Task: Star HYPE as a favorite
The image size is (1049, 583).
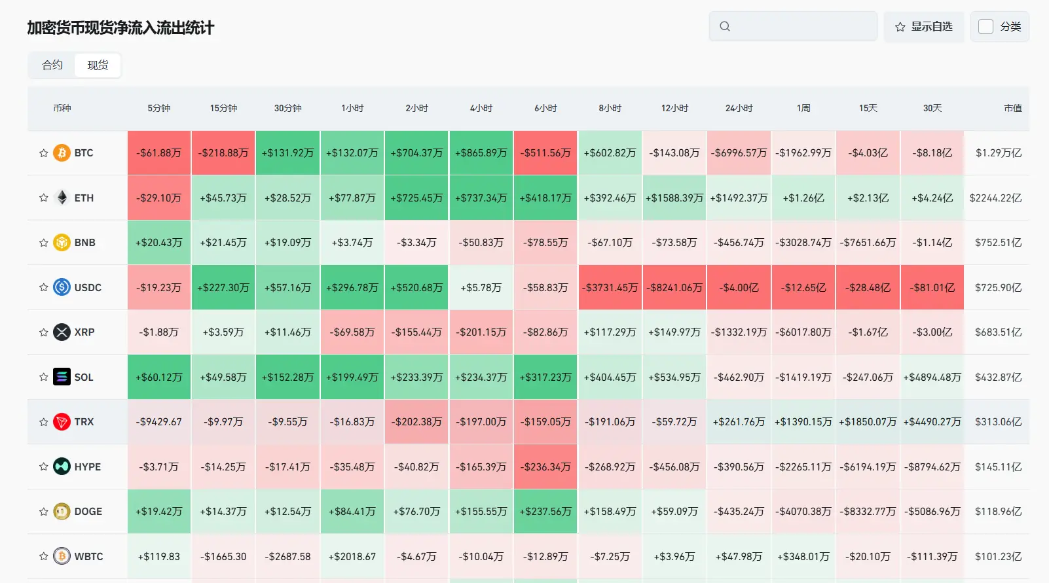Action: coord(43,467)
